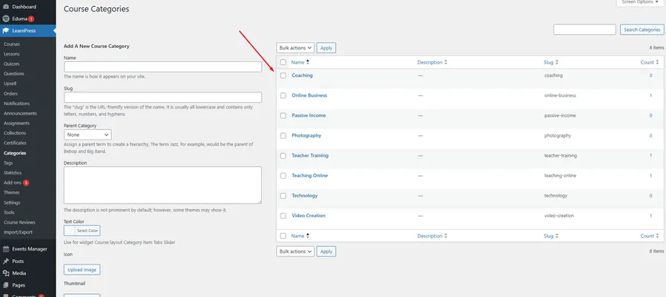The height and width of the screenshot is (297, 666).
Task: Click the sort arrows beside Count header
Action: pyautogui.click(x=656, y=62)
